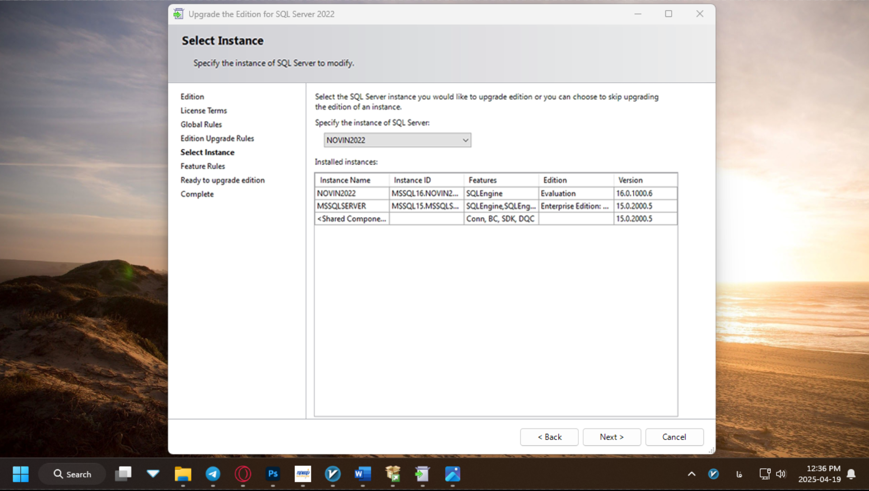The width and height of the screenshot is (869, 491).
Task: Select the Shared Components row
Action: 496,219
